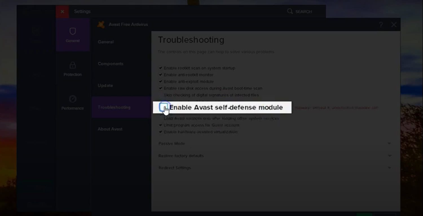Image resolution: width=423 pixels, height=216 pixels.
Task: Switch to the General settings page
Action: tap(106, 42)
